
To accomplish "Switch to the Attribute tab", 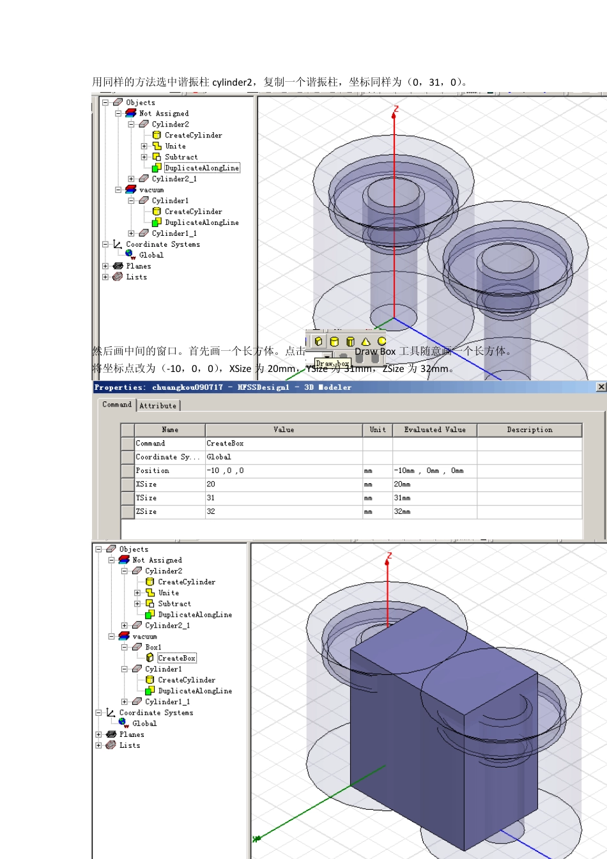I will 158,406.
